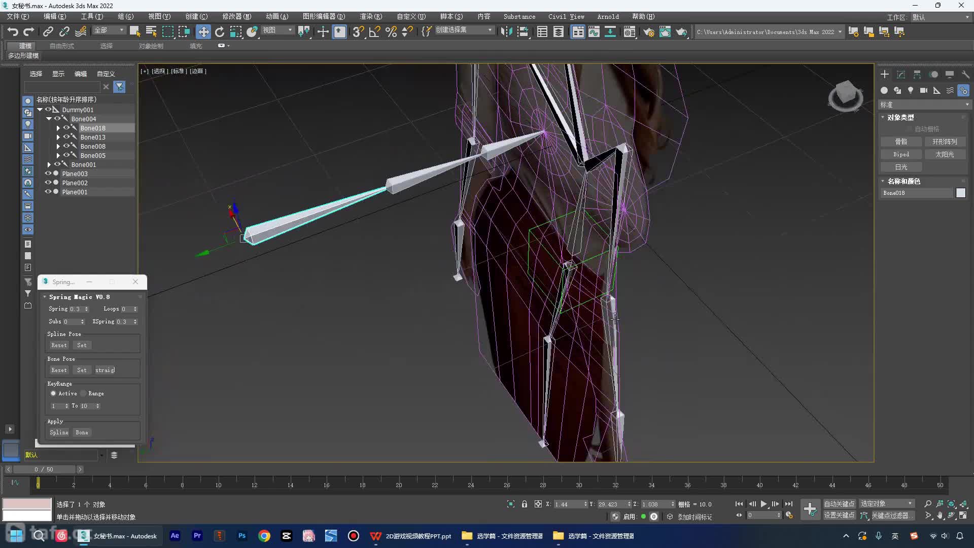Select the Cameras category icon
The height and width of the screenshot is (548, 974).
click(x=924, y=90)
